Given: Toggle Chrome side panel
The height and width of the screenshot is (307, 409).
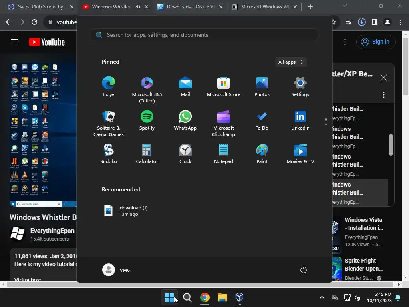Looking at the screenshot, I should [375, 22].
